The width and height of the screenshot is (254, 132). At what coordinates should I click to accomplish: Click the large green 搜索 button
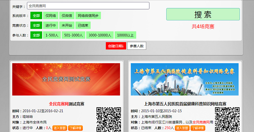pos(203,14)
